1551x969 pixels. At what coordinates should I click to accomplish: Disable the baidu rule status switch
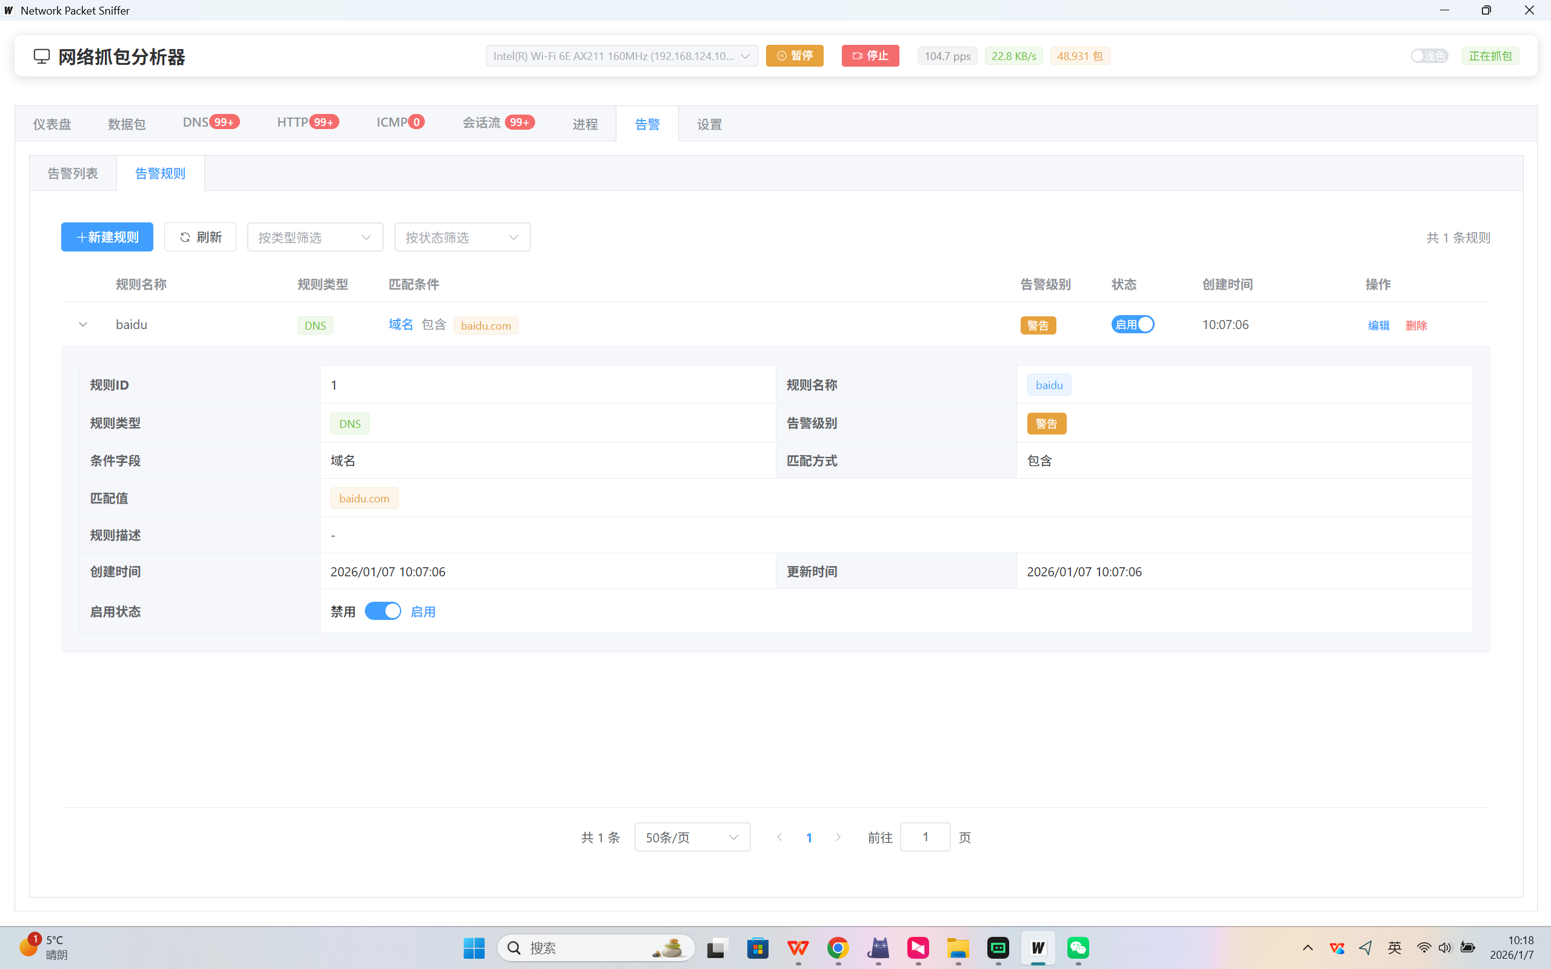(x=1132, y=324)
